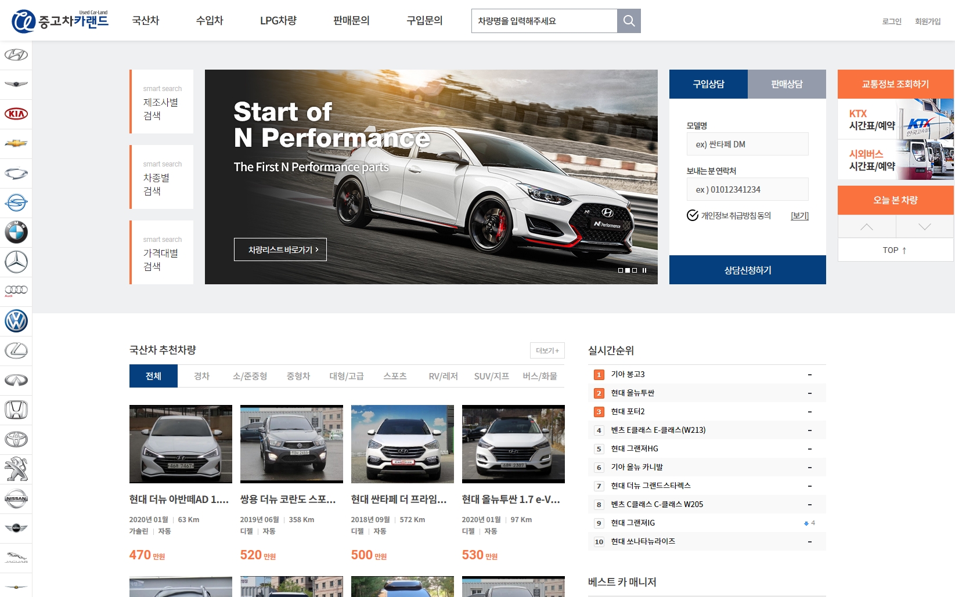955x597 pixels.
Task: Click the 차량리스트 바로가기 button
Action: point(280,249)
